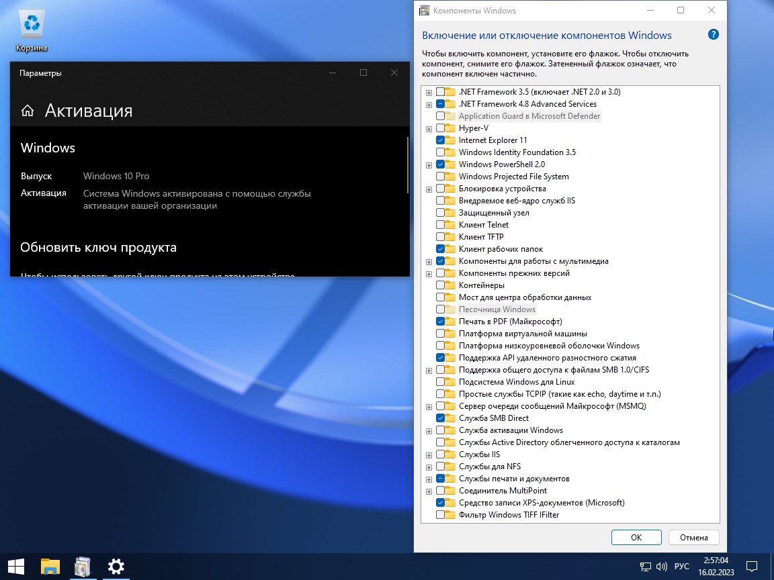This screenshot has width=774, height=580.
Task: Expand Компоненты прежних версий node
Action: click(429, 274)
